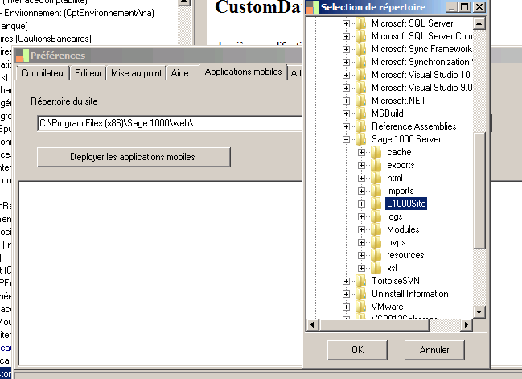Image resolution: width=522 pixels, height=379 pixels.
Task: Click the L1000Site folder icon
Action: [x=376, y=204]
